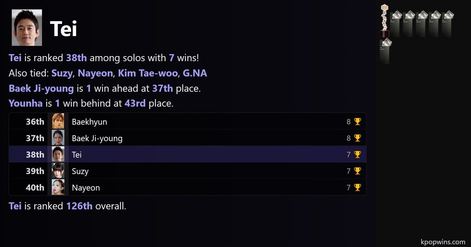
Task: Open Tei's large profile photo
Action: tap(27, 28)
